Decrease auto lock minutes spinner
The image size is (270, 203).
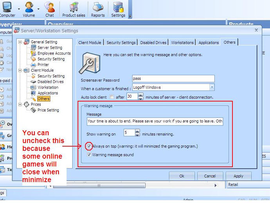141,98
